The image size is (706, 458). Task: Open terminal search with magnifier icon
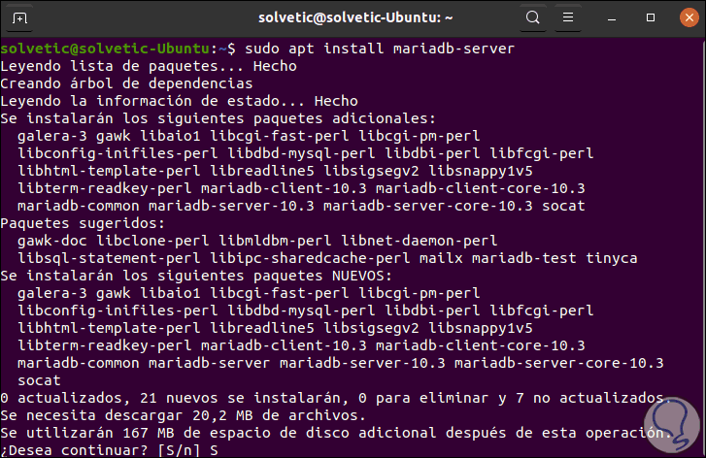tap(532, 18)
